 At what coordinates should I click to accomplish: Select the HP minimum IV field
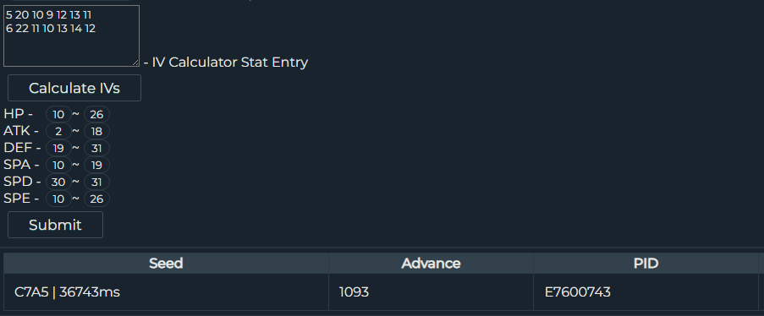(58, 114)
